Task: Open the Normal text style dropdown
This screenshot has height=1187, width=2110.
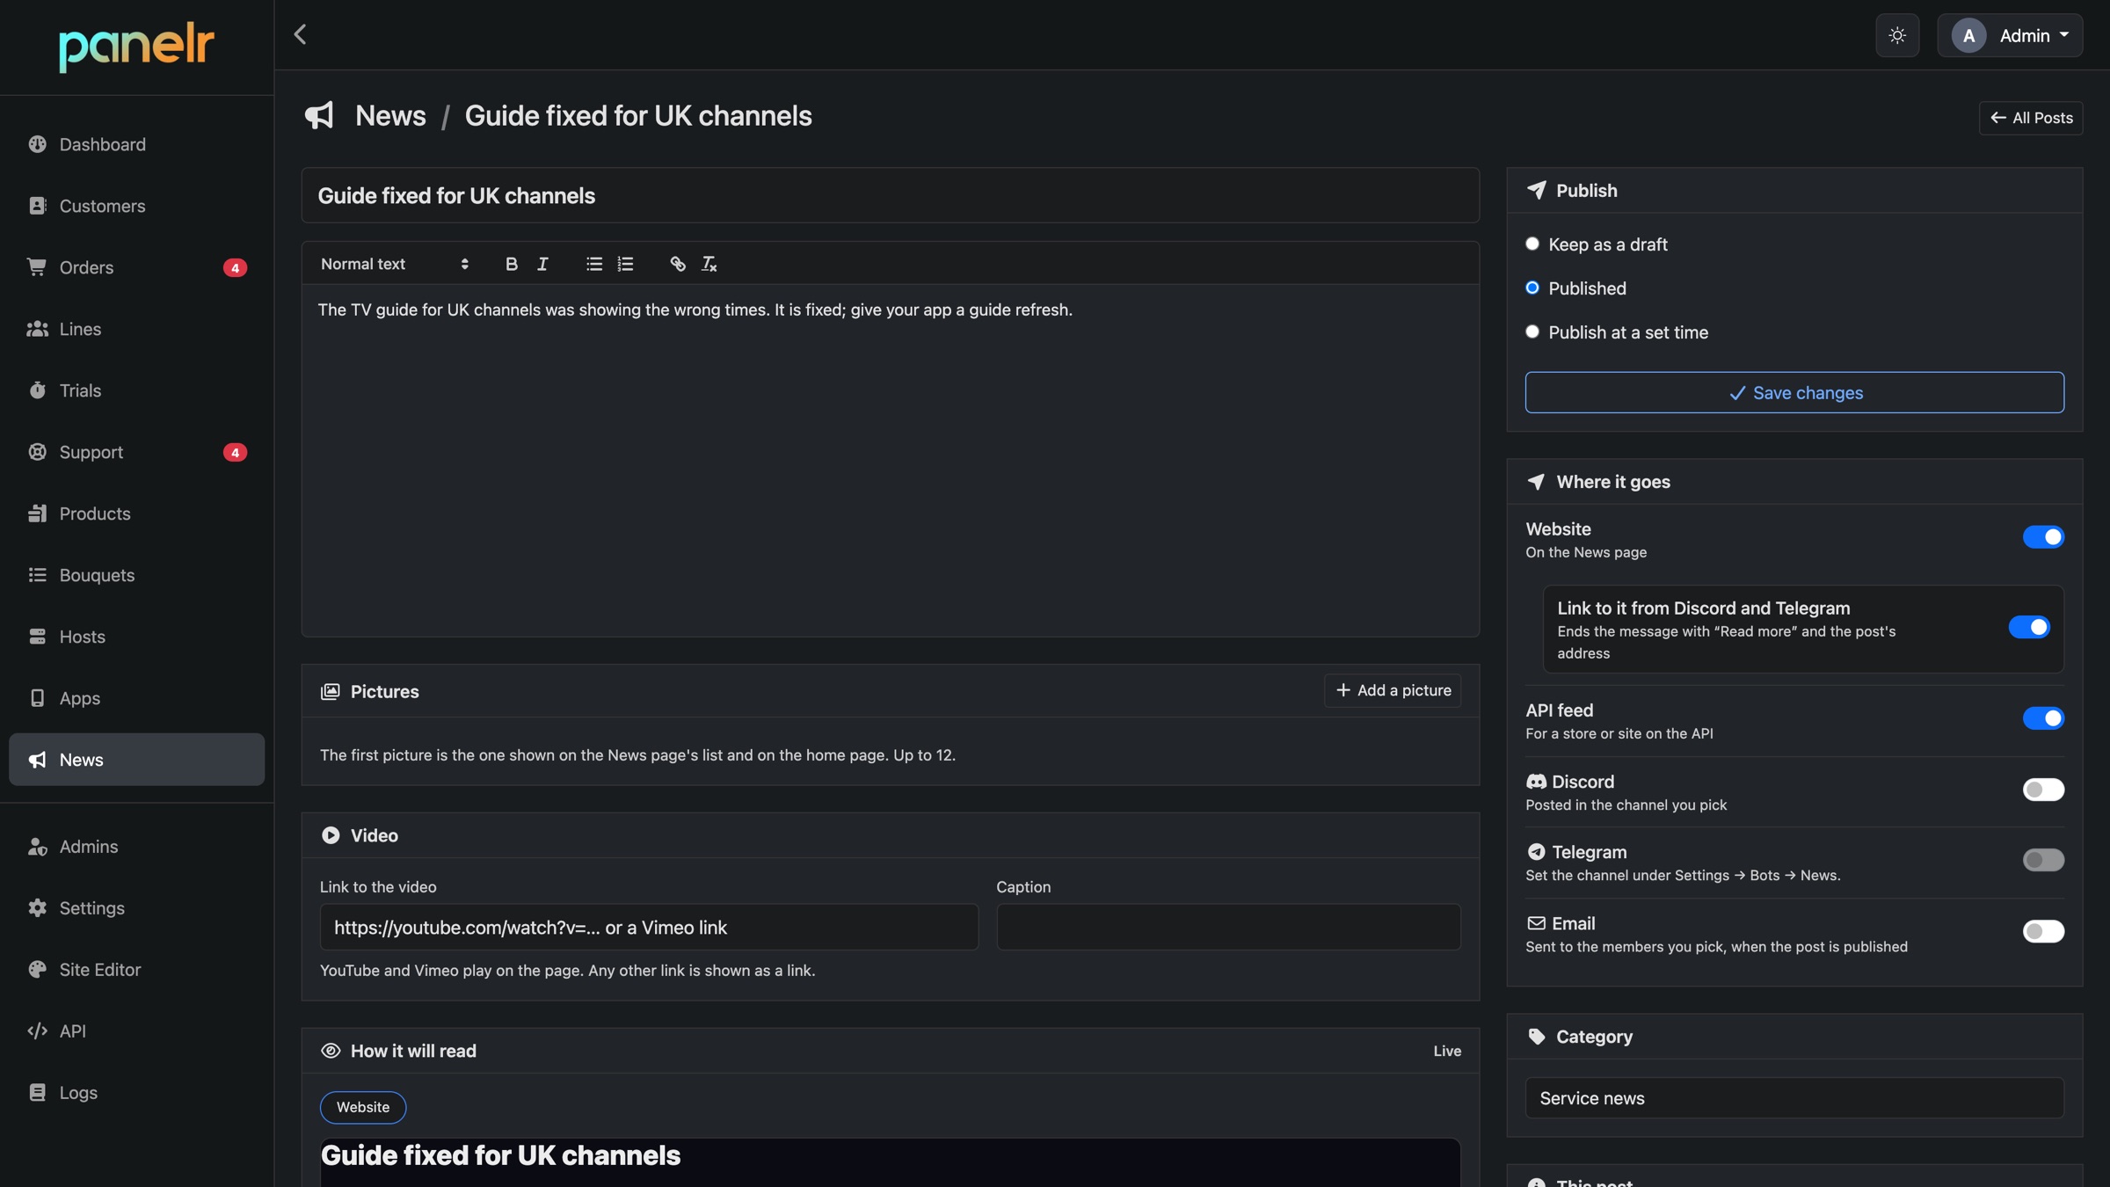Action: click(395, 264)
